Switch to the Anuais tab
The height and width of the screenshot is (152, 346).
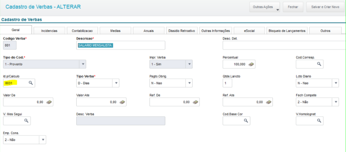149,31
